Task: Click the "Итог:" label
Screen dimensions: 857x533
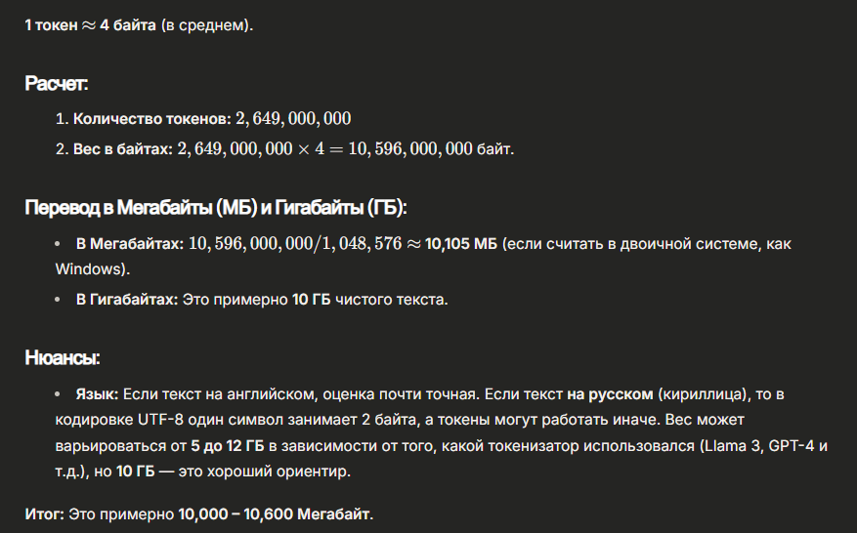Action: click(x=44, y=514)
